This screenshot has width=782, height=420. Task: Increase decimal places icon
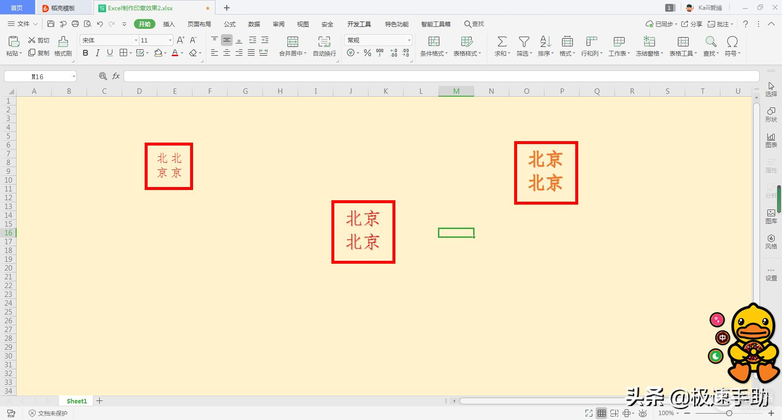(x=394, y=53)
